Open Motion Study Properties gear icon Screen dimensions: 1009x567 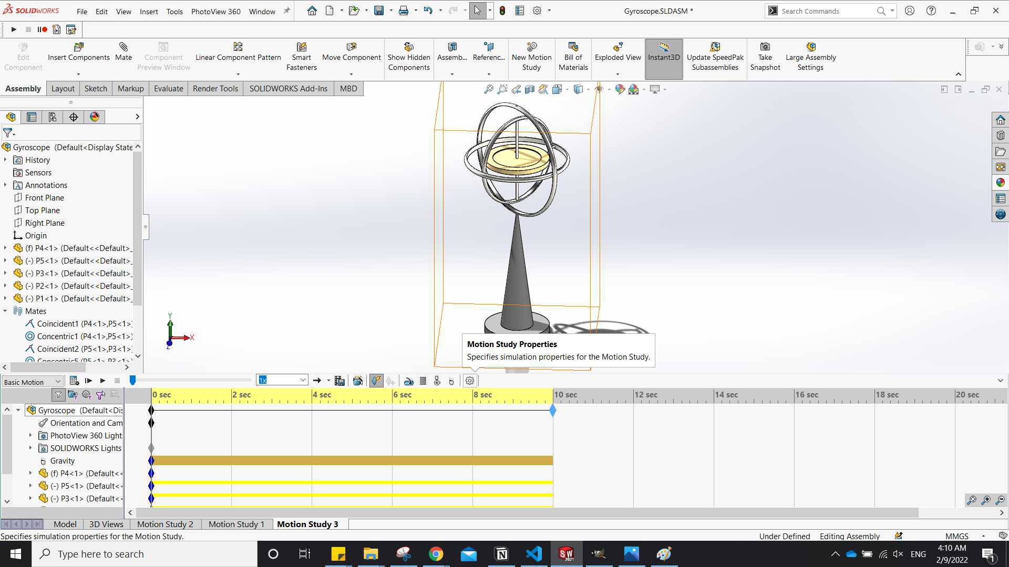tap(470, 381)
